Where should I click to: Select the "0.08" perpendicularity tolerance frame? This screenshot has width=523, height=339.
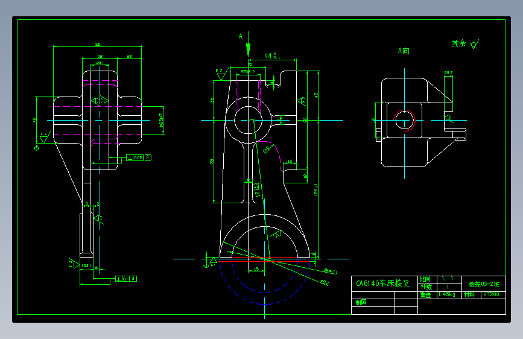138,157
